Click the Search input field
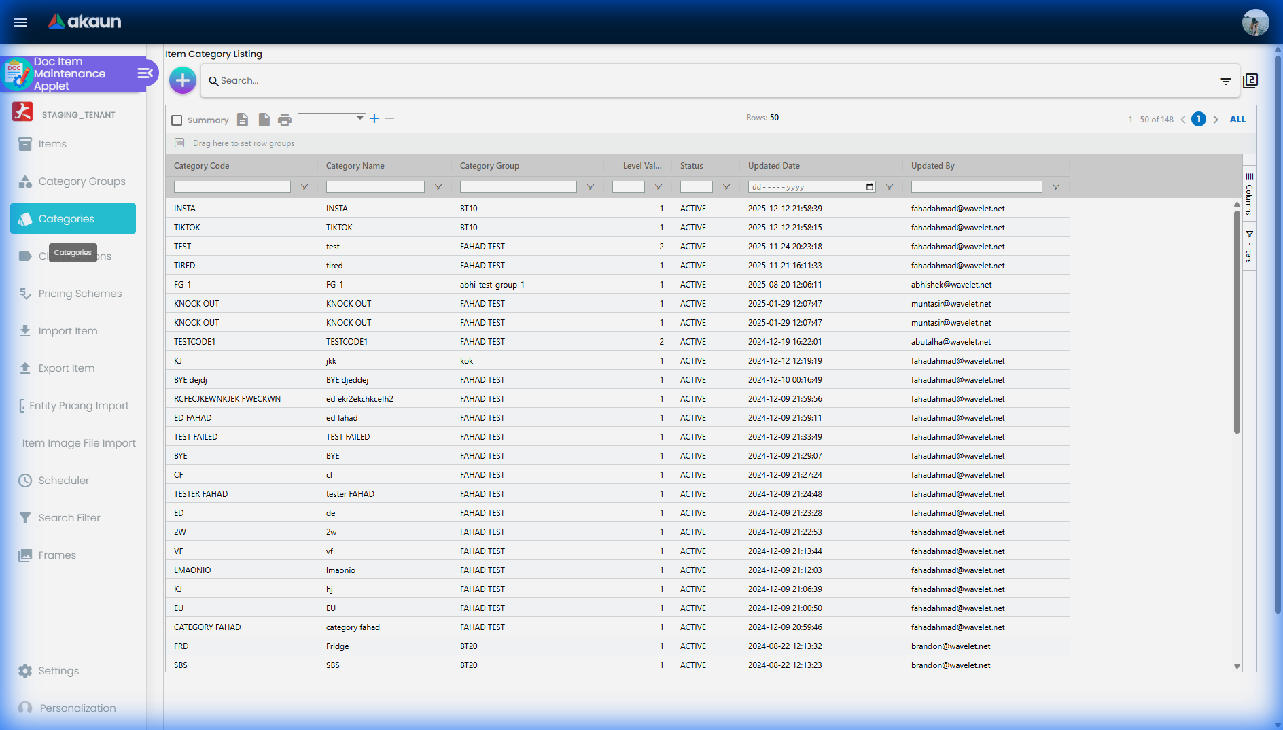The image size is (1283, 730). (714, 81)
